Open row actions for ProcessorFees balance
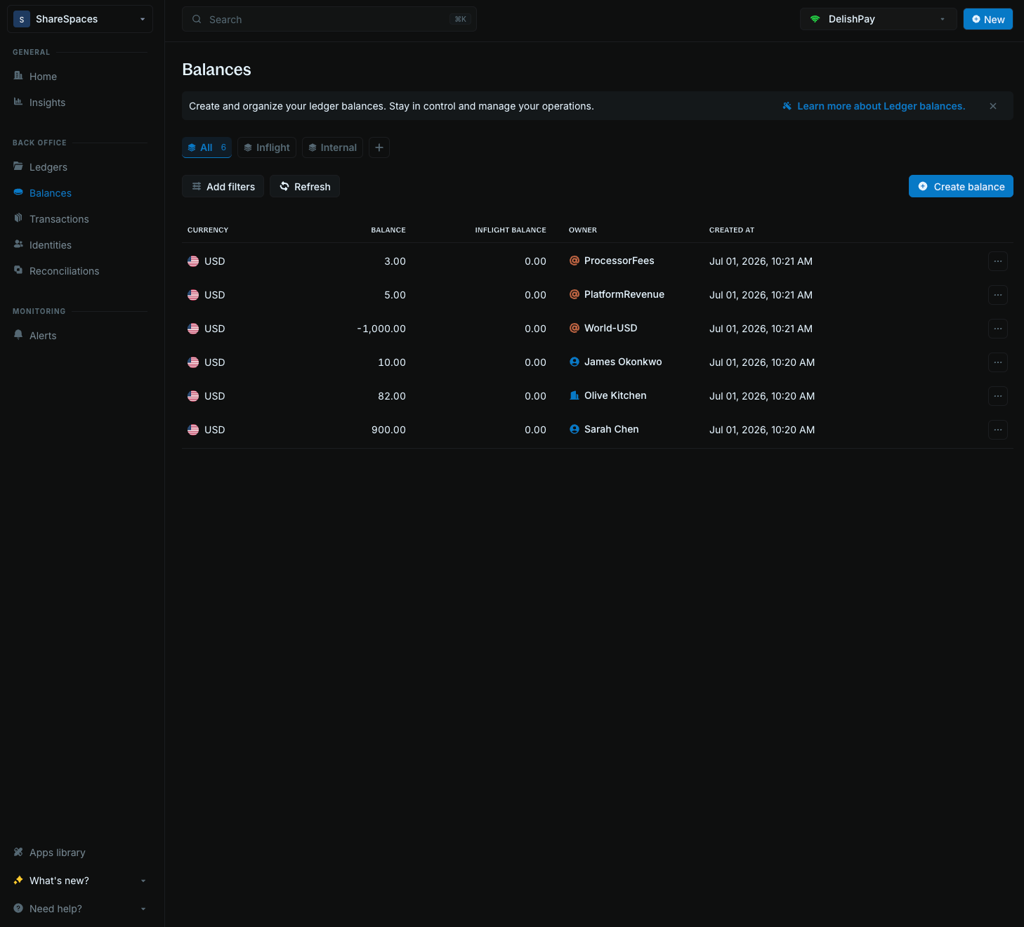Screen dimensions: 1024x927 tap(998, 261)
